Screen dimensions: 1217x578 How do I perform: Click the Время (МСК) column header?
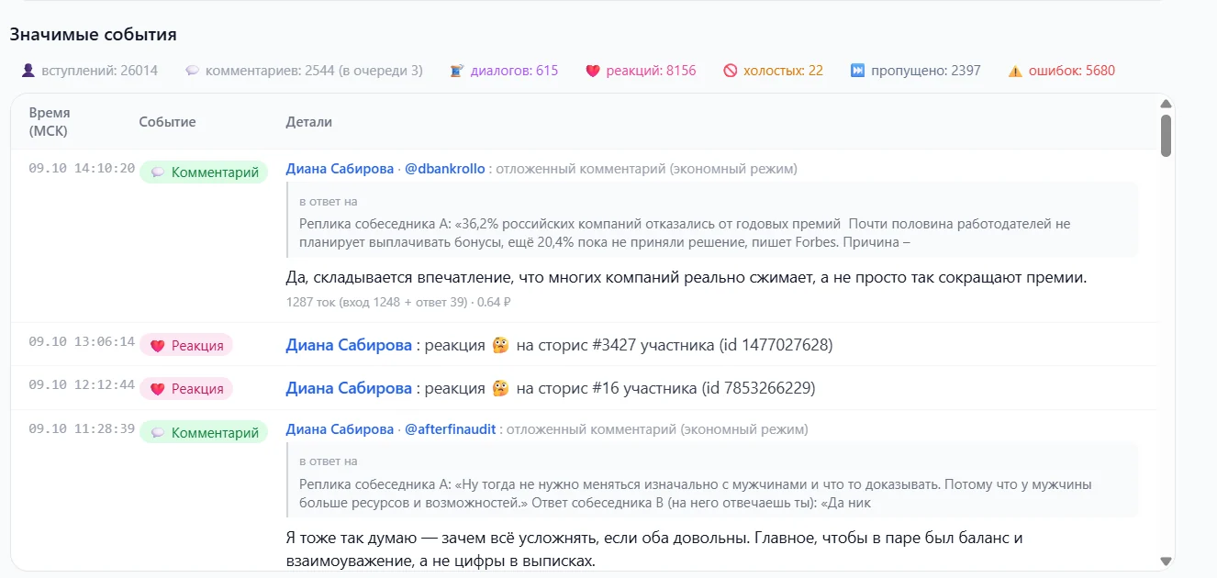[x=50, y=122]
